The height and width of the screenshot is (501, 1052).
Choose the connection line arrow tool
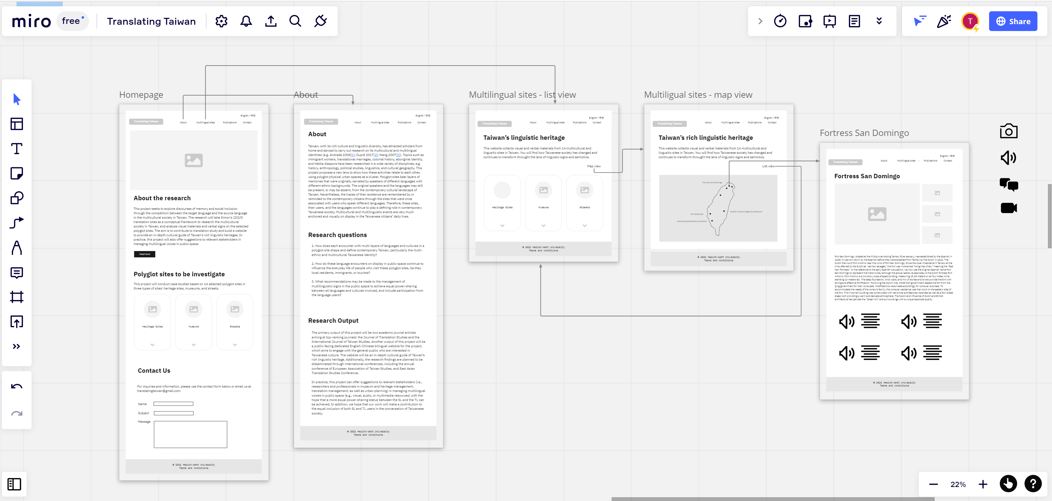17,223
